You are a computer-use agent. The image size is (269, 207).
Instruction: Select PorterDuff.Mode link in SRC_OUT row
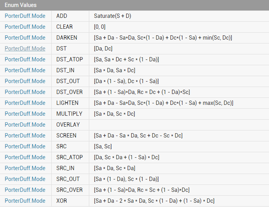pos(25,179)
